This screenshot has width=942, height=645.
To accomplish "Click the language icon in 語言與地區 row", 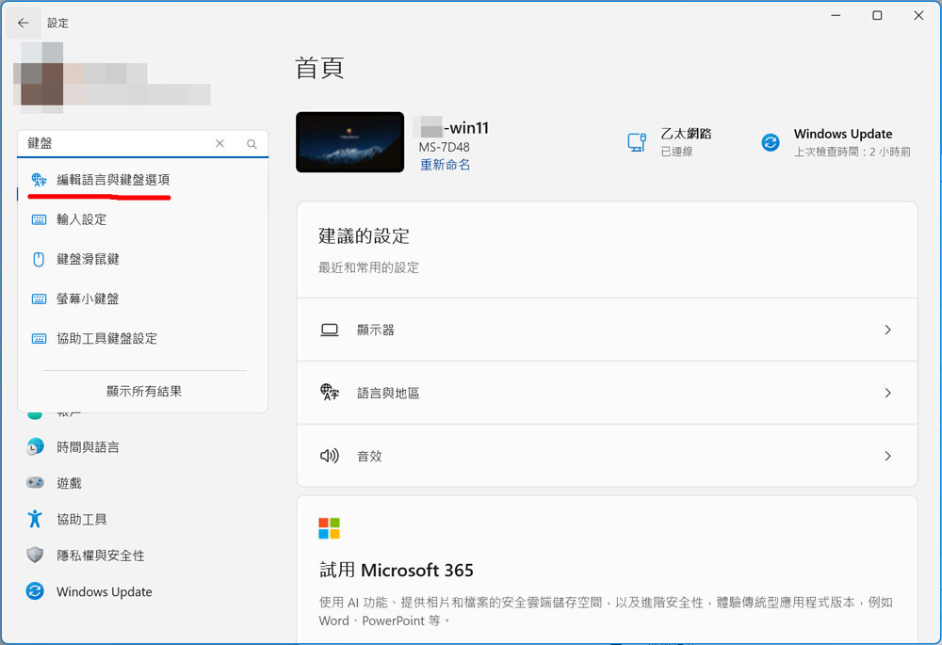I will pyautogui.click(x=329, y=392).
